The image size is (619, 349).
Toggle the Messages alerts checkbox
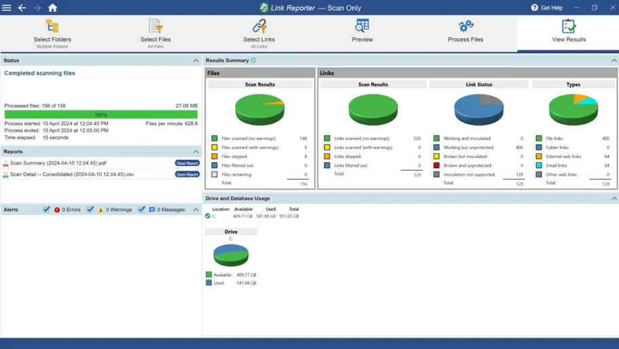pos(141,210)
